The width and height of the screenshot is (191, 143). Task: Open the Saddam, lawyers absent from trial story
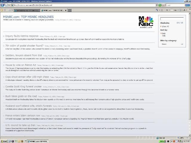24,55
